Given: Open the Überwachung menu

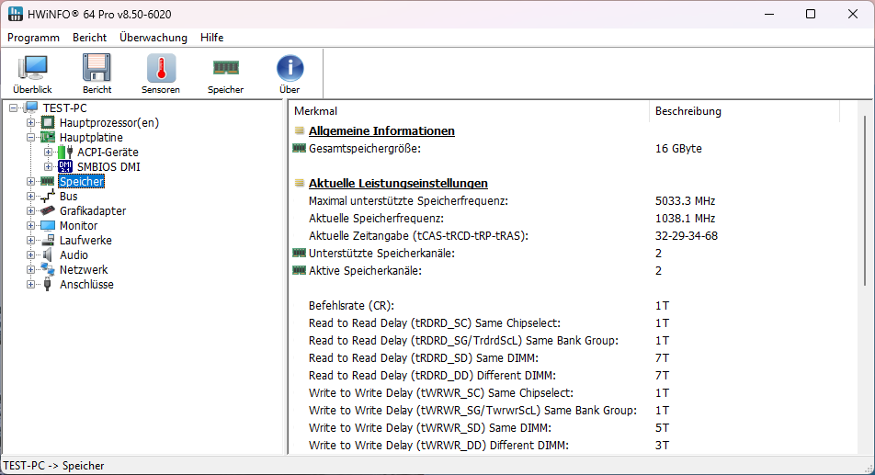Looking at the screenshot, I should point(153,38).
